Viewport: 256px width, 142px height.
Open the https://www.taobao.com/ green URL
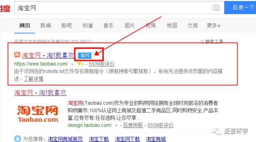tap(41, 64)
